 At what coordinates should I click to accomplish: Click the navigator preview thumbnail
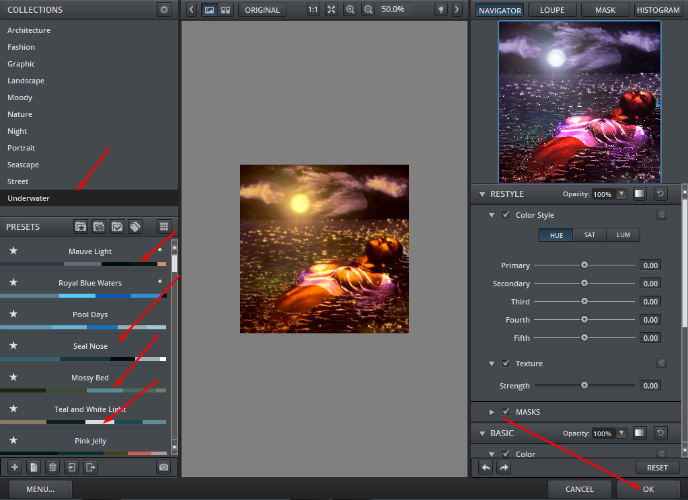pyautogui.click(x=580, y=101)
